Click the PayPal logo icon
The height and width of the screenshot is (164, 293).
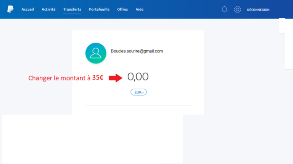pyautogui.click(x=10, y=9)
